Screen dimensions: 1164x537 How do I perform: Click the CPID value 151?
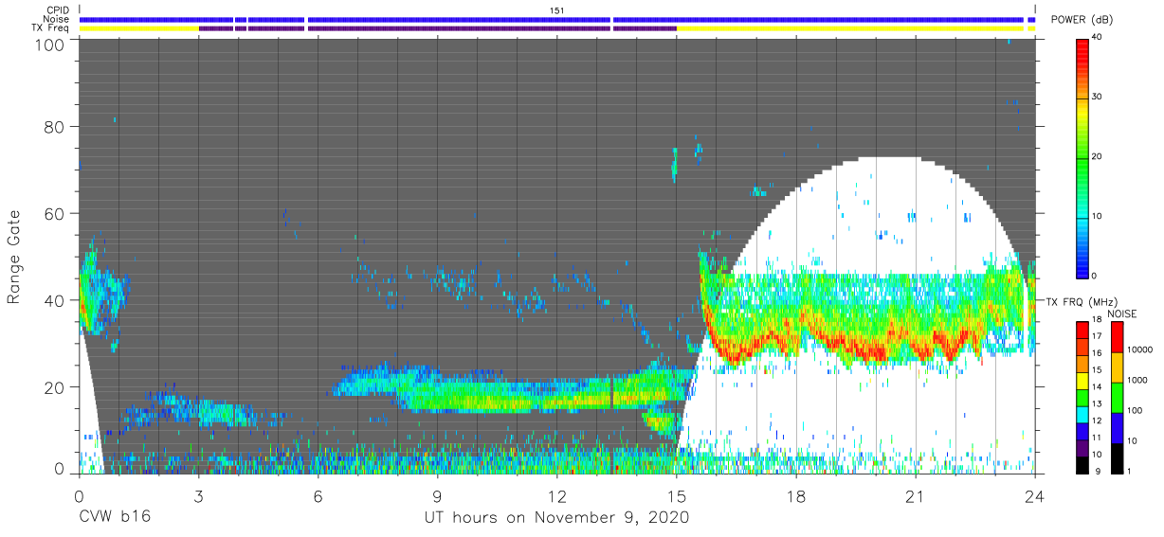click(x=556, y=10)
